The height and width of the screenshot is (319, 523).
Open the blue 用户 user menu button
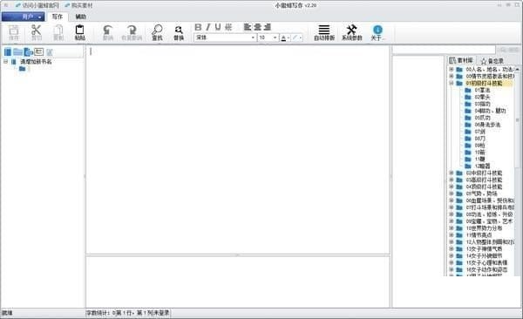23,17
